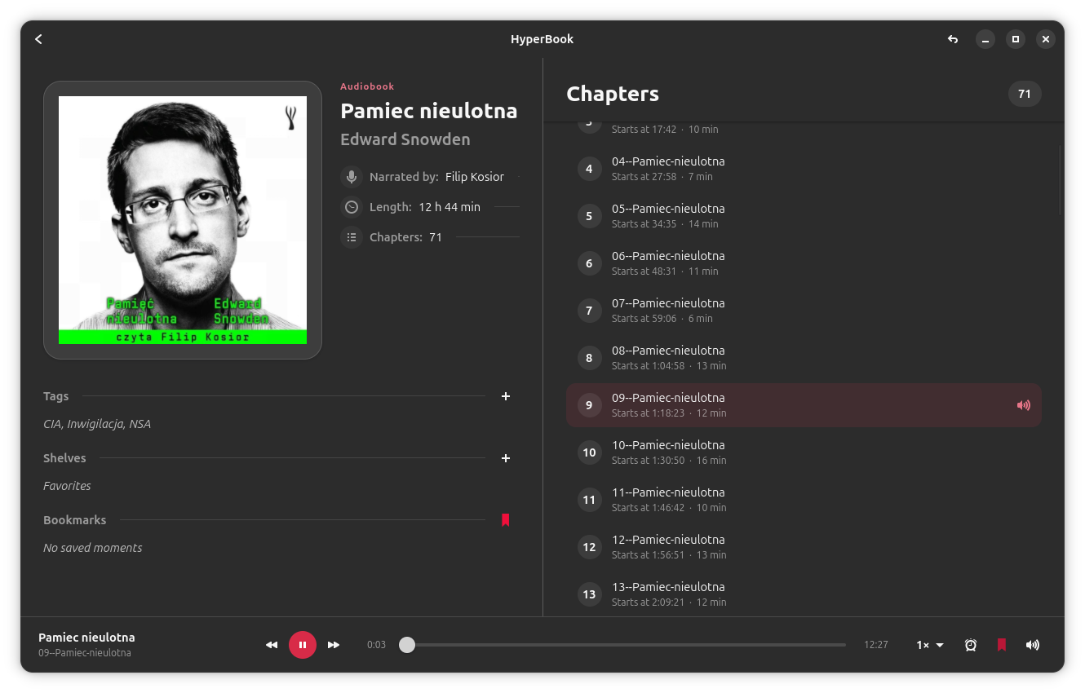The image size is (1085, 693).
Task: Maximize the HyperBook window
Action: tap(1016, 39)
